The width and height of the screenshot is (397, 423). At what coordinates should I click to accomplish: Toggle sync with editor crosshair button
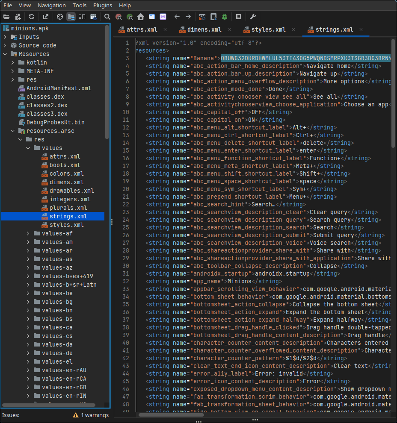[x=60, y=17]
